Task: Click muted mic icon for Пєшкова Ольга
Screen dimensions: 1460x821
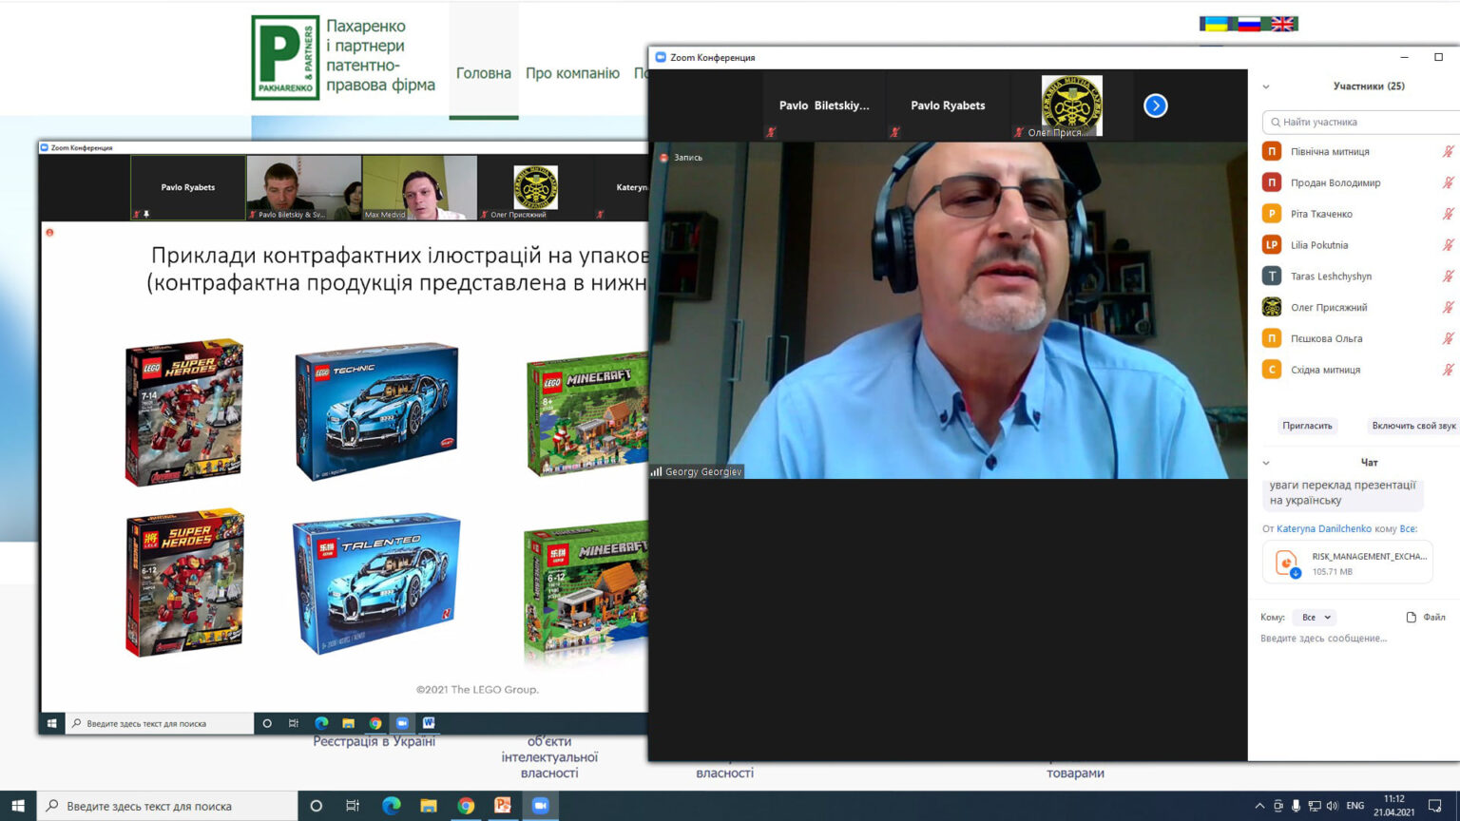Action: [1448, 338]
